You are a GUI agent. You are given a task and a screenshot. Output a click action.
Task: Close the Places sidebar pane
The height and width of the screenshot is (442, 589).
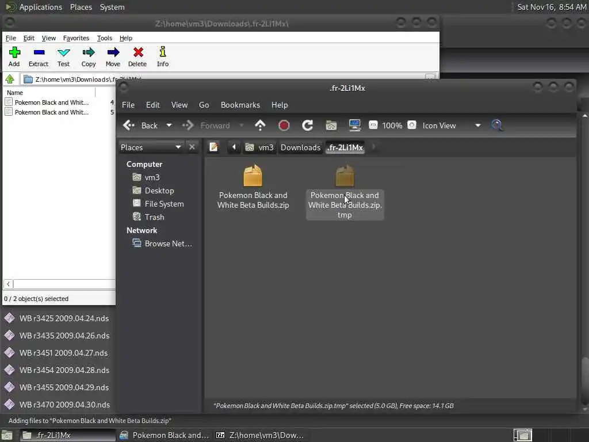pyautogui.click(x=192, y=147)
